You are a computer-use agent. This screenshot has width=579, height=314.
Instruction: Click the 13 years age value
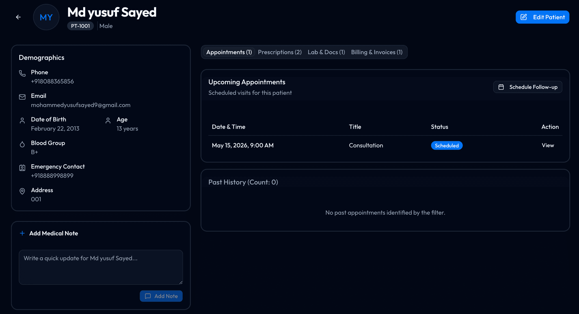click(127, 129)
